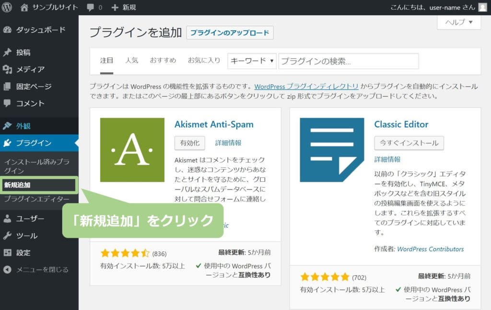
Task: Open user avatar icon at top right
Action: pyautogui.click(x=483, y=7)
